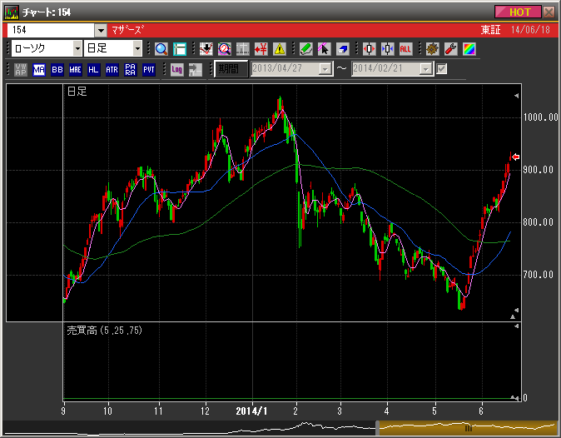
Task: Toggle the Log scale button
Action: tap(176, 69)
